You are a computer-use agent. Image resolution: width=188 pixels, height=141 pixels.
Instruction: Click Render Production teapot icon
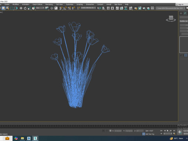pyautogui.click(x=144, y=8)
